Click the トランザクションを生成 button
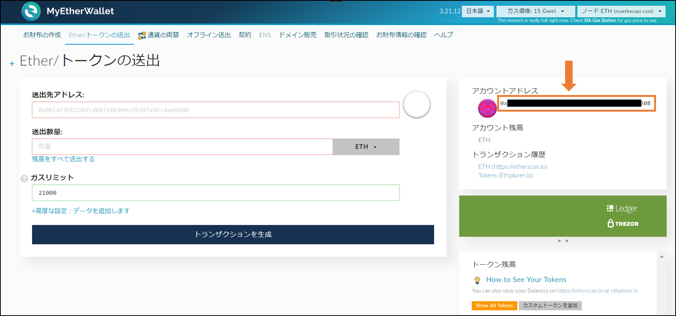The image size is (676, 316). (x=233, y=235)
